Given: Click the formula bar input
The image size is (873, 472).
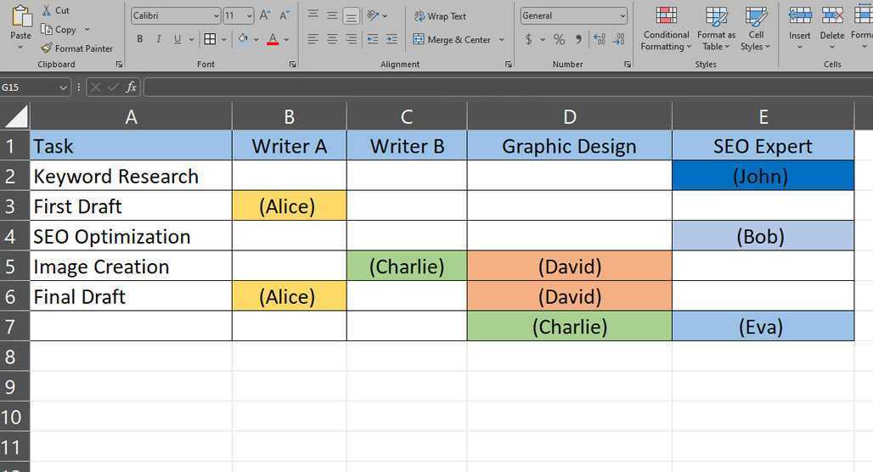Looking at the screenshot, I should point(508,87).
